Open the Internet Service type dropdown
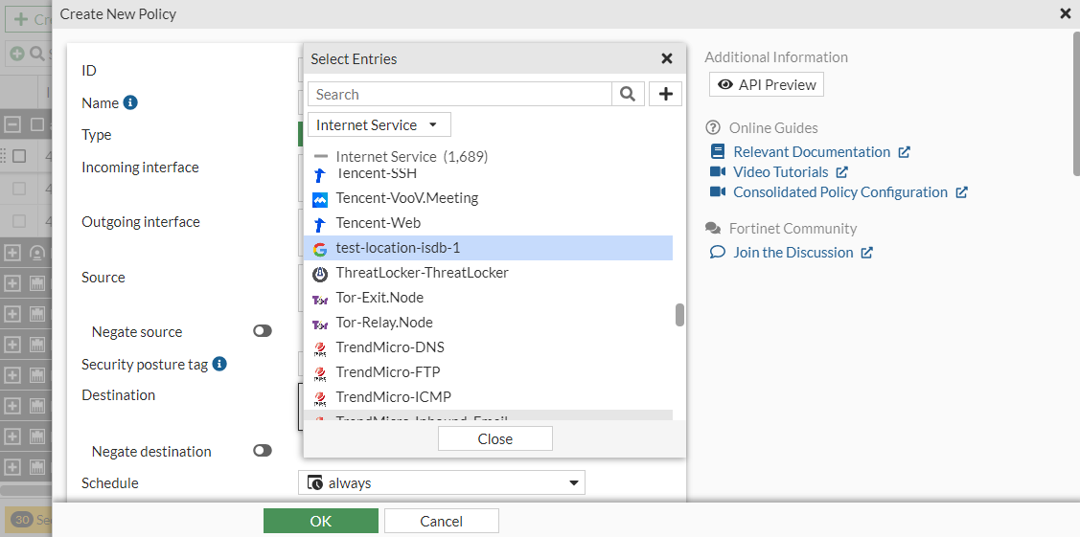 pos(379,124)
